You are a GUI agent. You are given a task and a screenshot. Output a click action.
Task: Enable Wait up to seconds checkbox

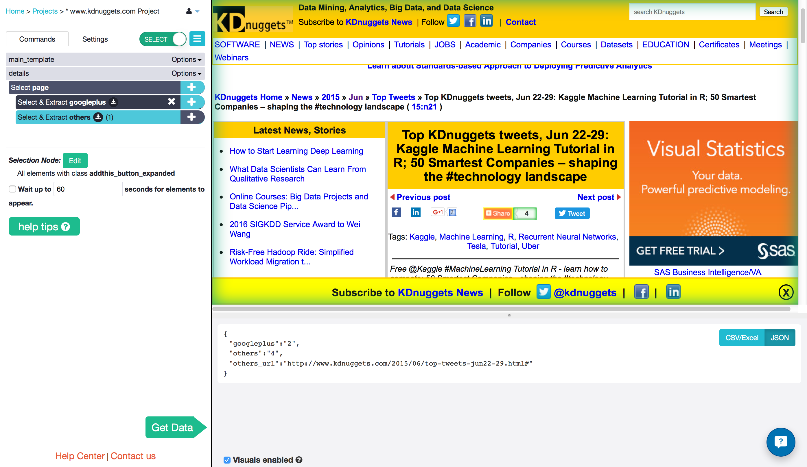click(x=12, y=189)
